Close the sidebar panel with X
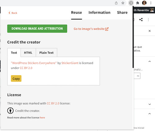This screenshot has height=131, width=155. 149,31
